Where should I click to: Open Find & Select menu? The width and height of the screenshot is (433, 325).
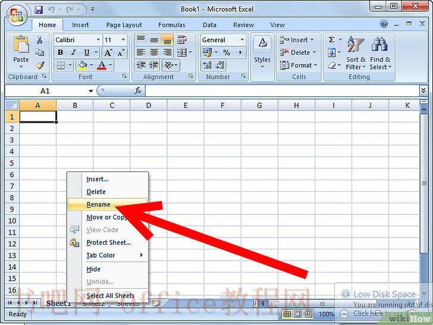(380, 52)
